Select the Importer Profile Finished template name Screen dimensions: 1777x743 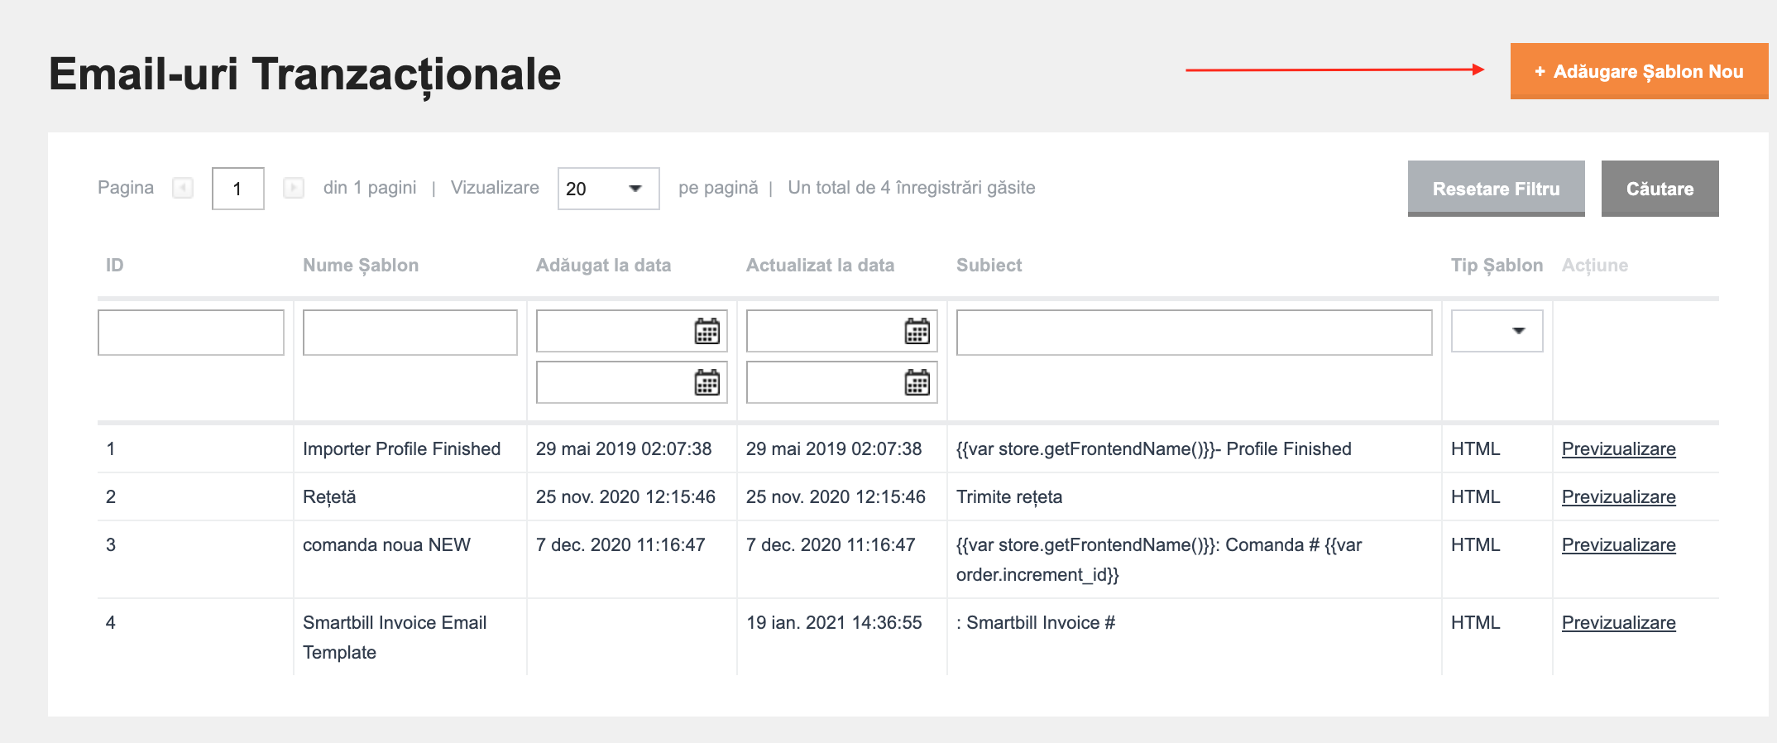click(x=401, y=448)
